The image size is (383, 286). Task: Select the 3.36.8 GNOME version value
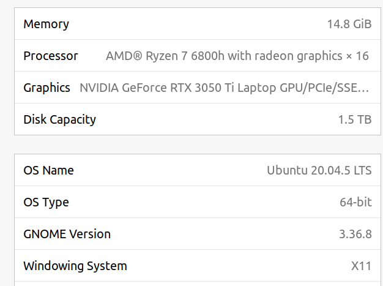tap(355, 234)
